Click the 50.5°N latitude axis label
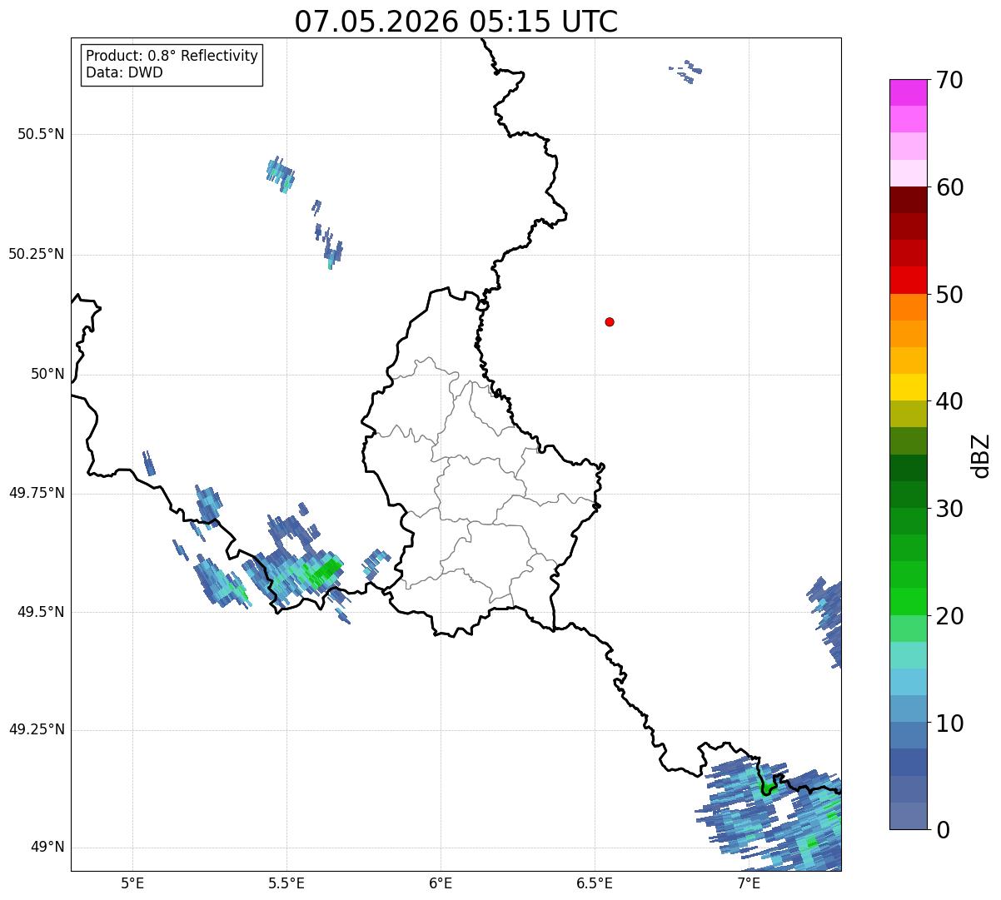This screenshot has width=1001, height=900. click(41, 134)
